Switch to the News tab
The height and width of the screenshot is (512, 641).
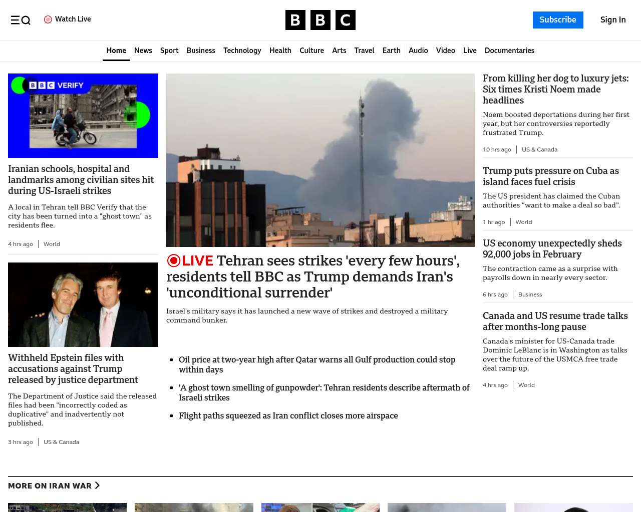click(143, 50)
